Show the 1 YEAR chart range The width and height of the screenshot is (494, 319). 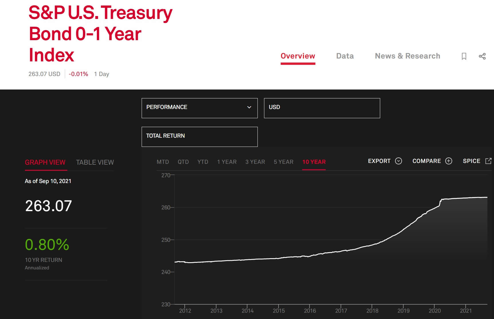pyautogui.click(x=227, y=162)
